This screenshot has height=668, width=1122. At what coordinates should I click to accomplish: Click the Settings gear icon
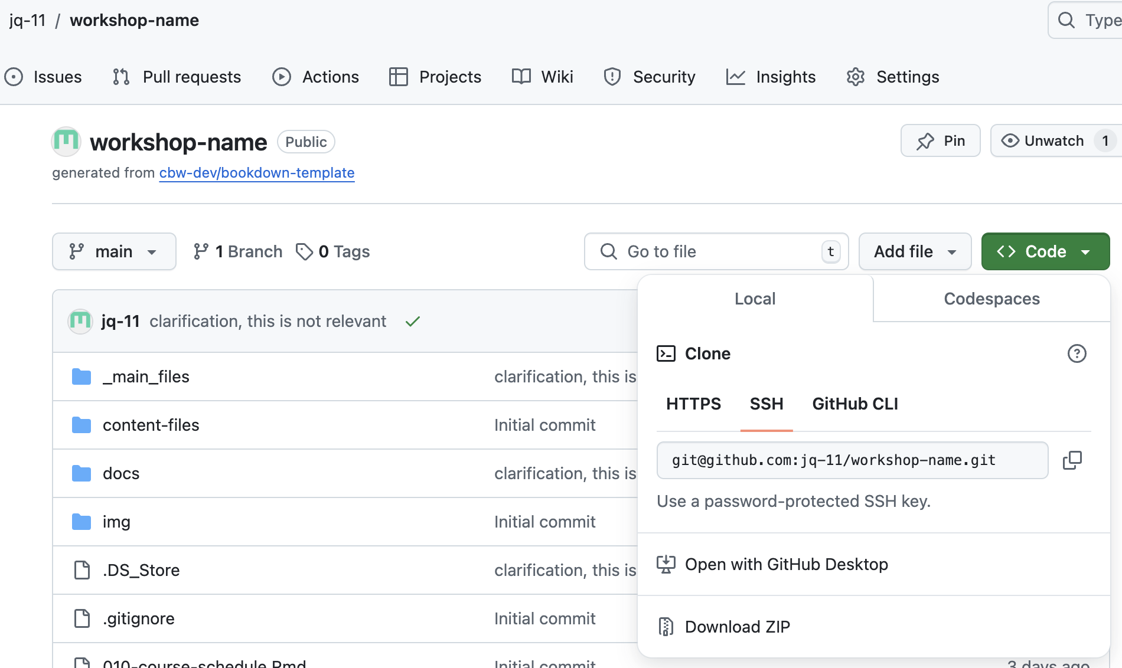(x=854, y=77)
